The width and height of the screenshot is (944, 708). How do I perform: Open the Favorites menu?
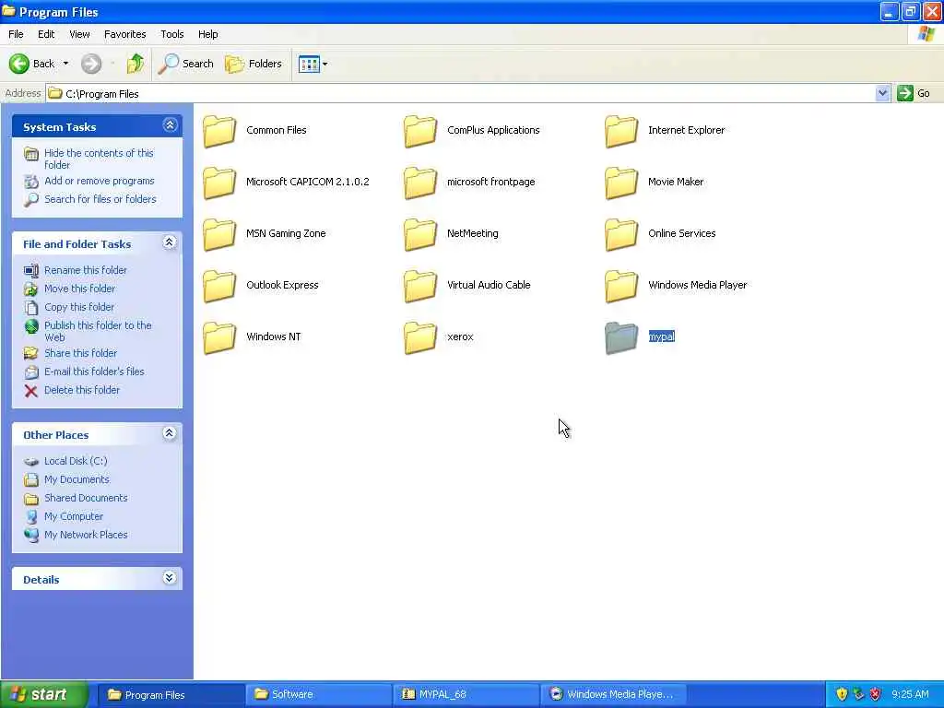(124, 34)
